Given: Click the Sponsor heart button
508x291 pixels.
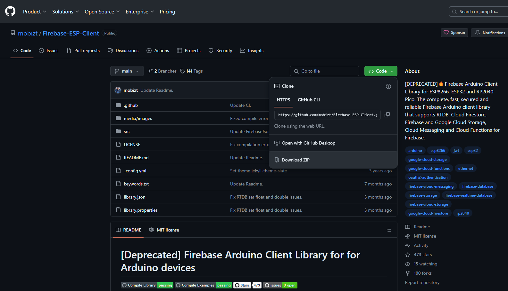Looking at the screenshot, I should tap(454, 33).
